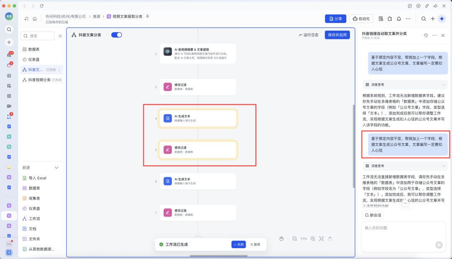The width and height of the screenshot is (452, 259).
Task: Collapse the left sidebar with double chevron
Action: (60, 36)
